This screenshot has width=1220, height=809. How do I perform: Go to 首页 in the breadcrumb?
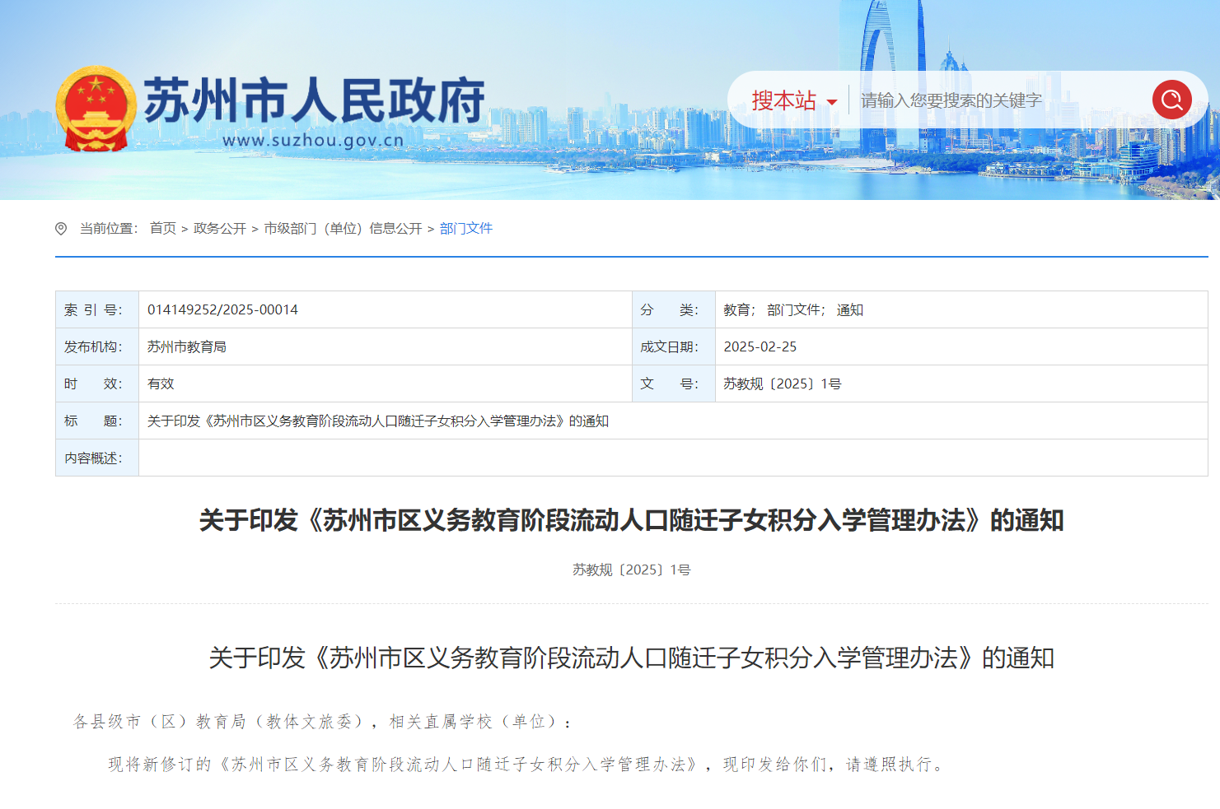(162, 229)
